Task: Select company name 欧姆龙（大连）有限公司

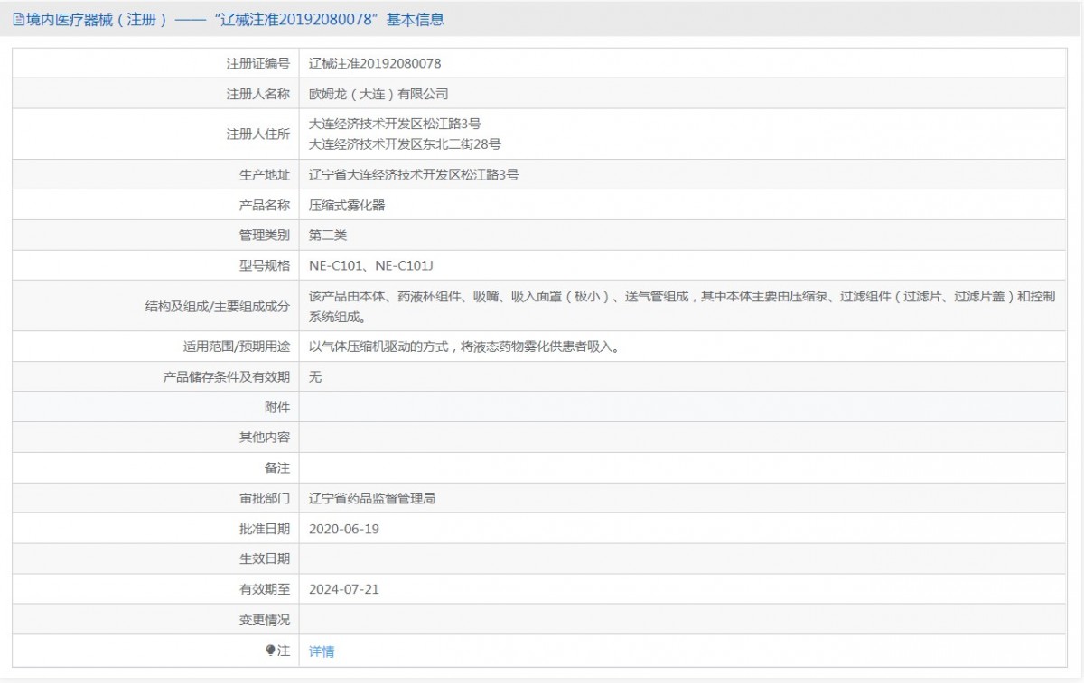Action: tap(378, 94)
